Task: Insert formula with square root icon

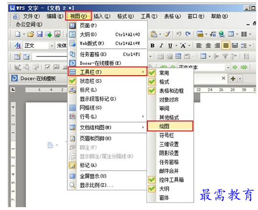Action: click(x=213, y=34)
